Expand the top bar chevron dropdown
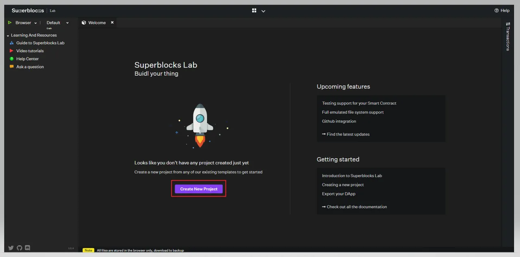Image resolution: width=520 pixels, height=257 pixels. pyautogui.click(x=263, y=11)
